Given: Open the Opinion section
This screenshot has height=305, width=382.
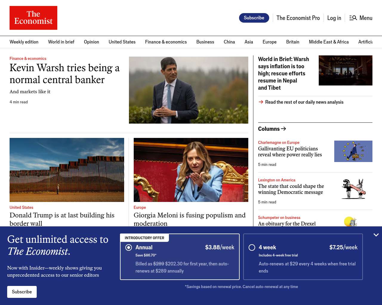Looking at the screenshot, I should (x=91, y=42).
